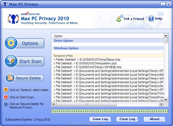
Task: Select the Drive Option heading row
Action: coord(108,41)
